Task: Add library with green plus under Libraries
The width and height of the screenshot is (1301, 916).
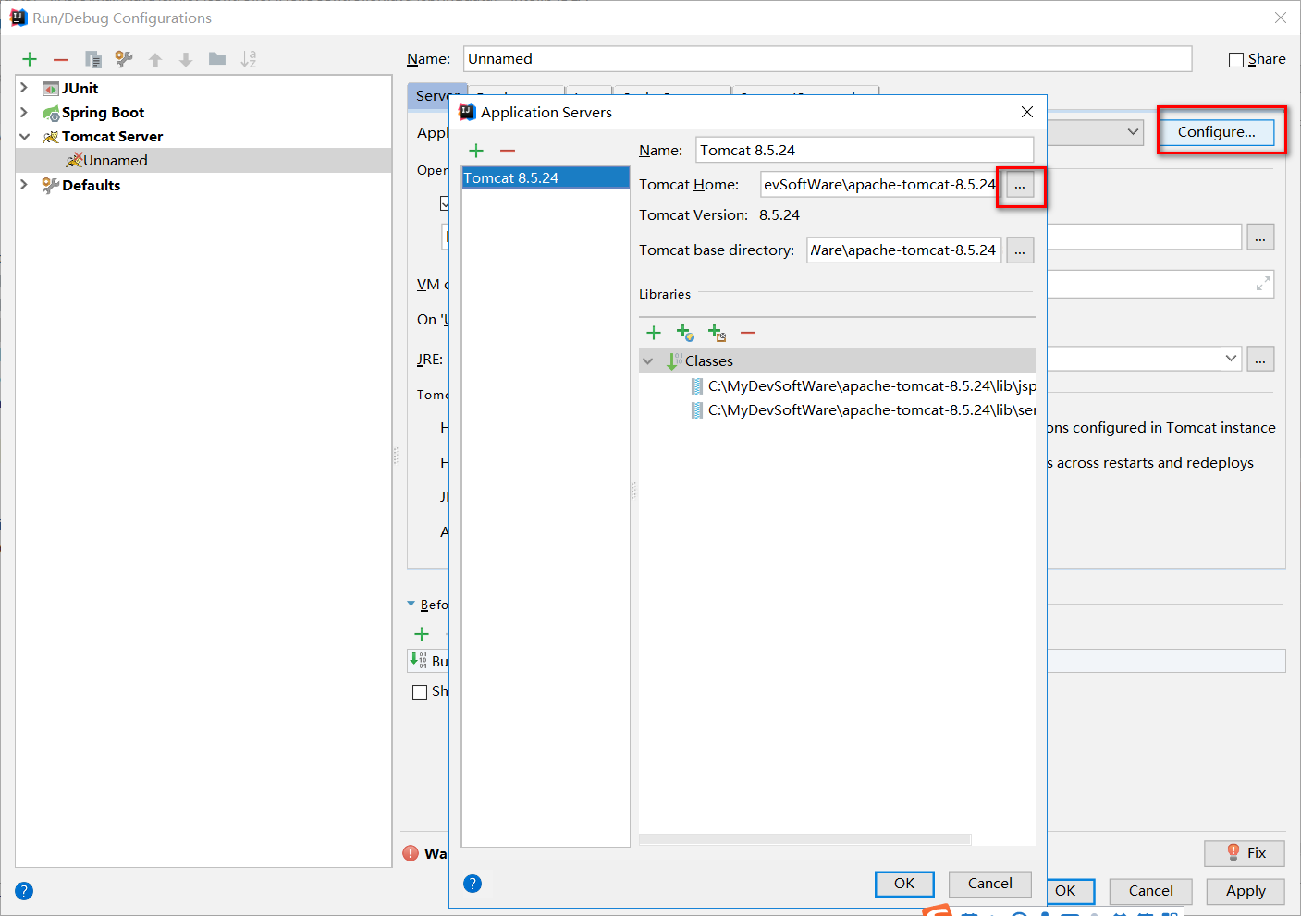Action: 654,333
